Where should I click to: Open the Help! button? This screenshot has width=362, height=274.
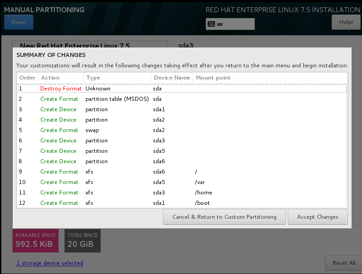[x=346, y=22]
